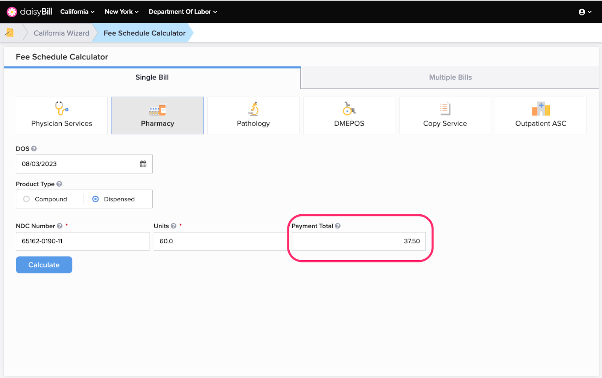Switch to the Multiple Bills tab

click(x=450, y=77)
